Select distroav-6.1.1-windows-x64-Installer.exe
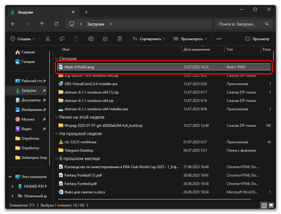The image size is (281, 214). pos(164,109)
